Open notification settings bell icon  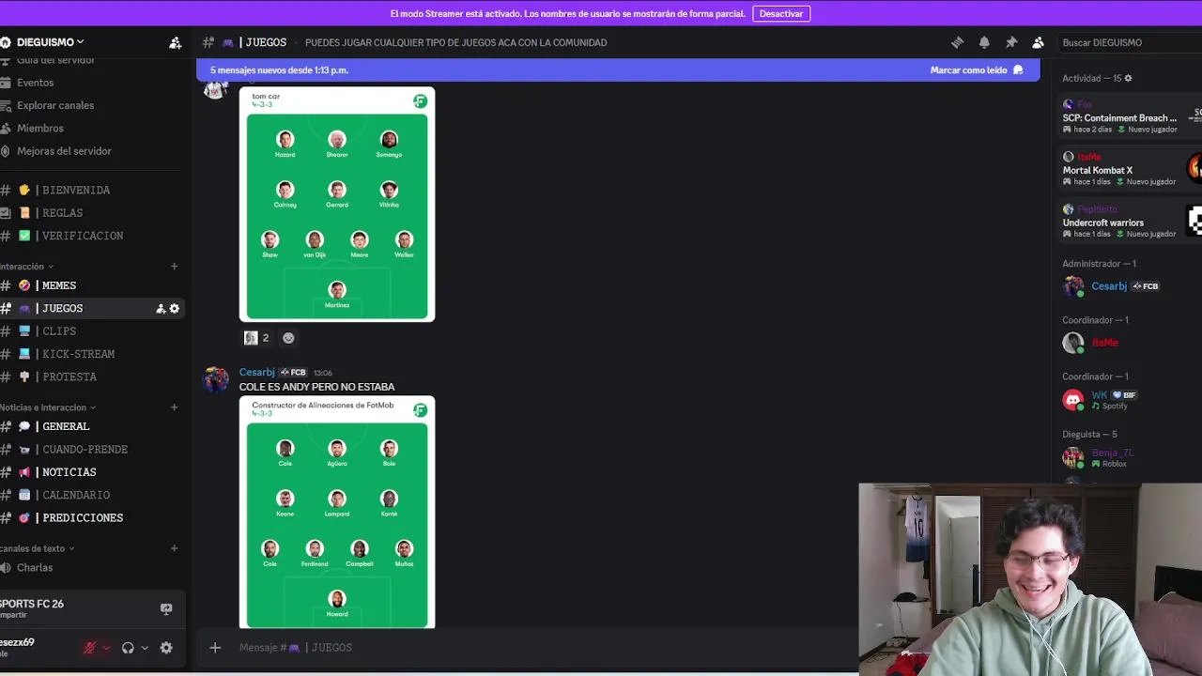984,42
